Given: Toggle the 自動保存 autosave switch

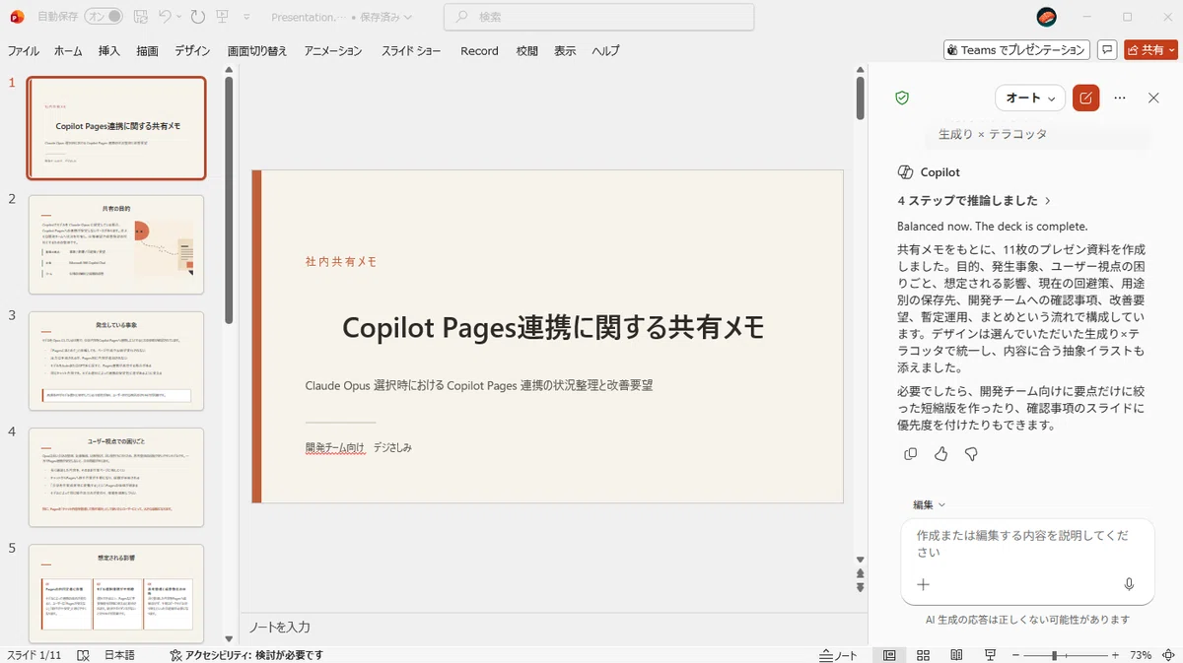Looking at the screenshot, I should [x=104, y=17].
